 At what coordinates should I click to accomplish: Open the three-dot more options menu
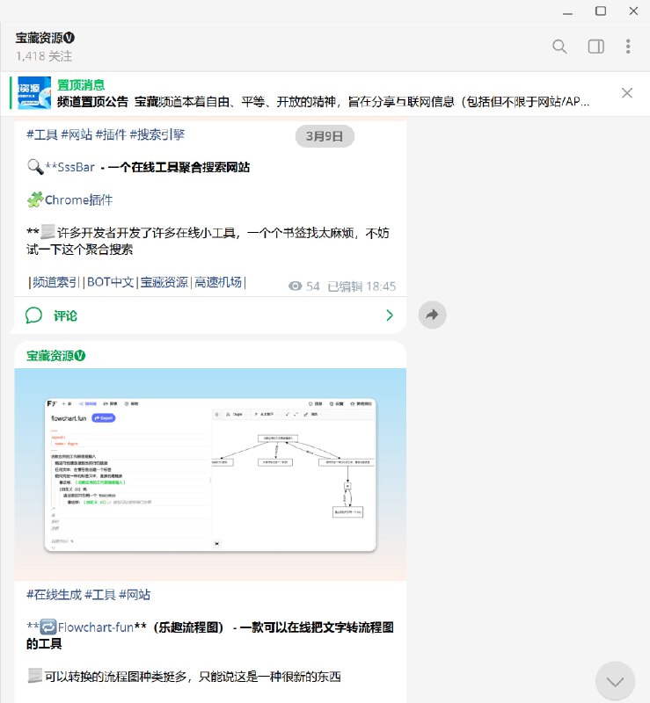pos(628,47)
